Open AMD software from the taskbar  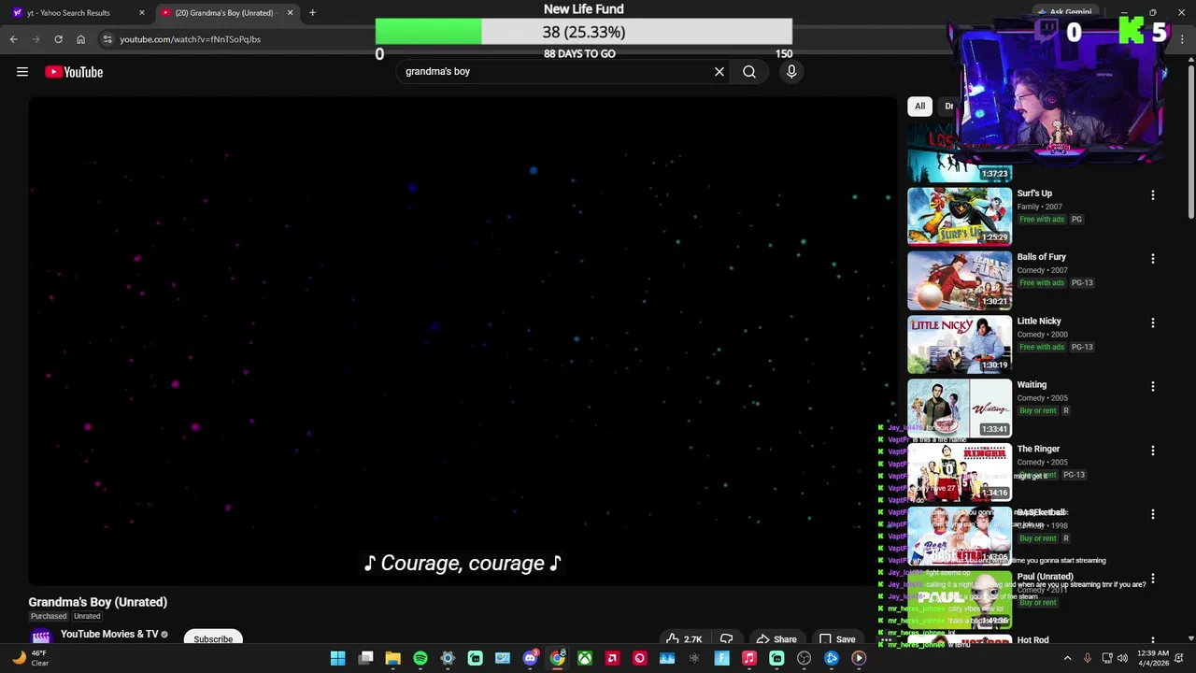pyautogui.click(x=612, y=658)
